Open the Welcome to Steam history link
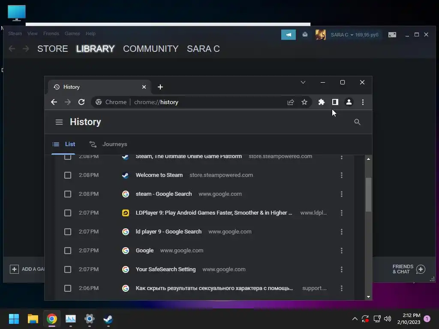Screen dimensions: 439x329 pos(159,175)
